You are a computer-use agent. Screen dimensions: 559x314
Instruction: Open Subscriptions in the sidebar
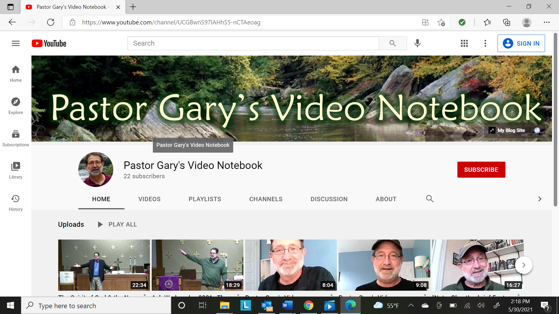pos(16,138)
